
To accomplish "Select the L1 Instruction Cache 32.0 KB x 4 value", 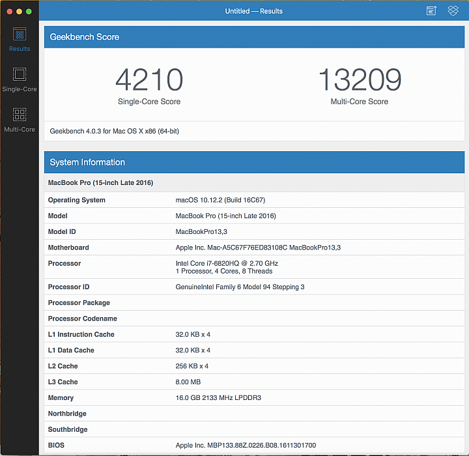I will coord(193,334).
